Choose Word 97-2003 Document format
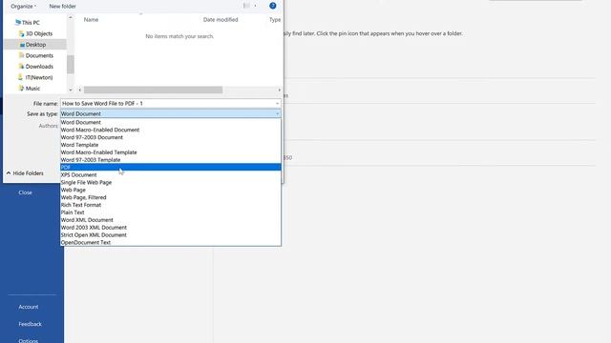 (170, 137)
